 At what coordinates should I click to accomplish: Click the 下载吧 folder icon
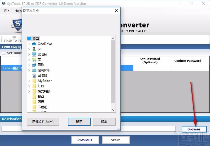pos(34,107)
